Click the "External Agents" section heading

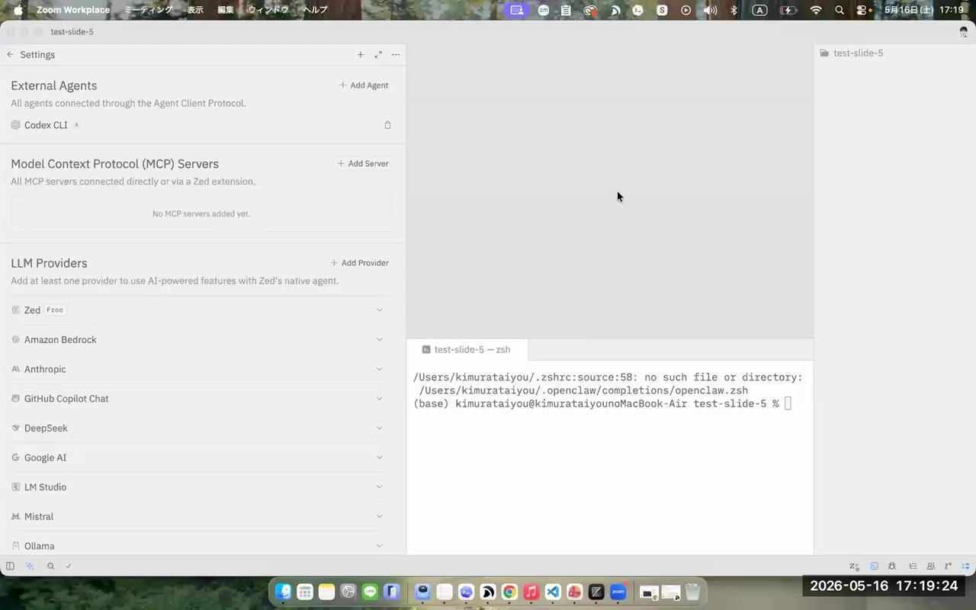pyautogui.click(x=54, y=86)
